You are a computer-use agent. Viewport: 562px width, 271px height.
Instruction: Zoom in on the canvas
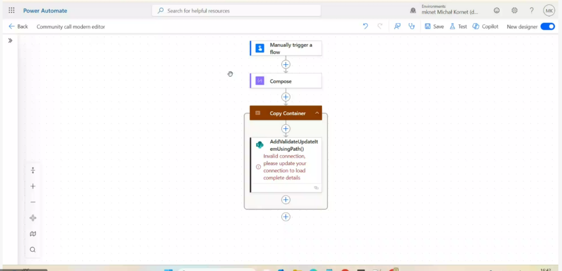coord(33,187)
